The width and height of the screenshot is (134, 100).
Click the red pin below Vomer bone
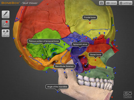pyautogui.click(x=95, y=60)
